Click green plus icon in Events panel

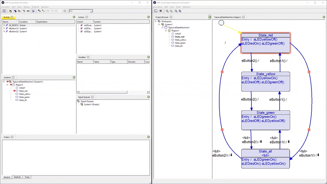tap(74, 17)
